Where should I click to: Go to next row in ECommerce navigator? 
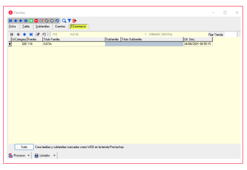(x=25, y=35)
